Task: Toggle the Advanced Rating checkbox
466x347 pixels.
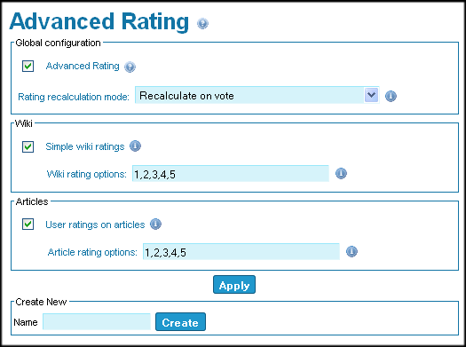Action: pyautogui.click(x=28, y=66)
